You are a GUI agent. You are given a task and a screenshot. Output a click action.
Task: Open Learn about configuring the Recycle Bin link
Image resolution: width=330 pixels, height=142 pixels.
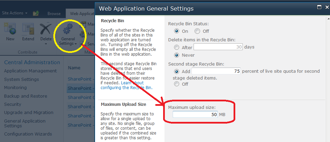[126, 85]
